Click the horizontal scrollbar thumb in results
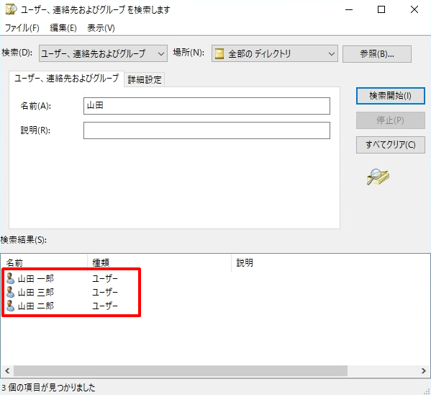The image size is (431, 395). [181, 370]
